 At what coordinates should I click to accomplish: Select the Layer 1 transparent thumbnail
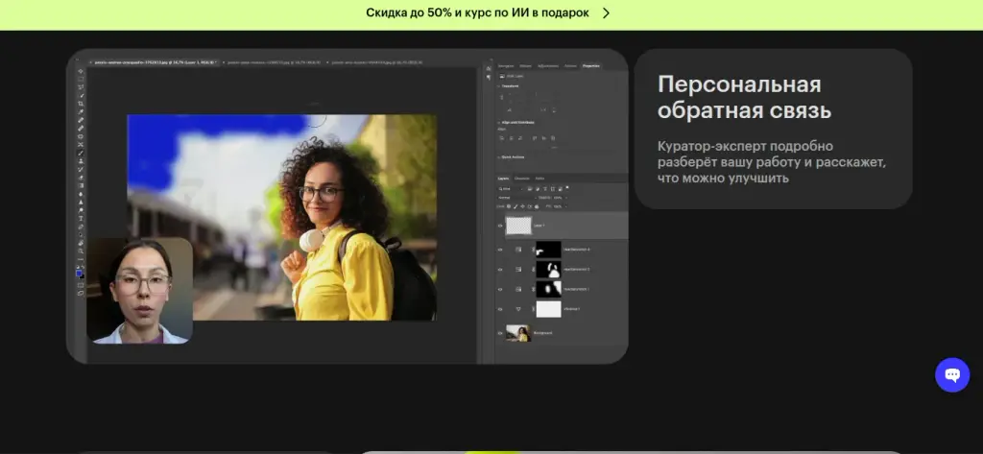tap(518, 226)
